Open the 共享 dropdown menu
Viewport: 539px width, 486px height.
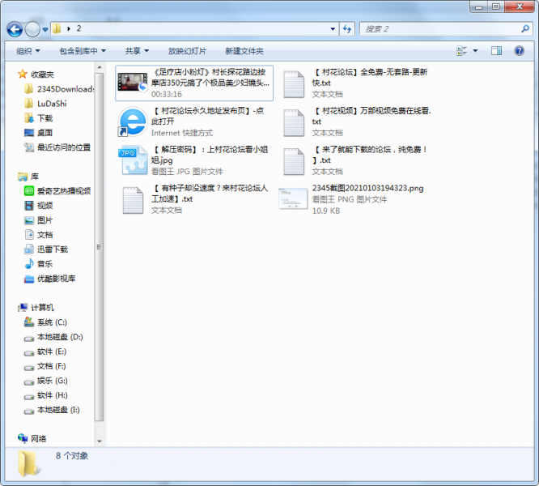pyautogui.click(x=138, y=51)
